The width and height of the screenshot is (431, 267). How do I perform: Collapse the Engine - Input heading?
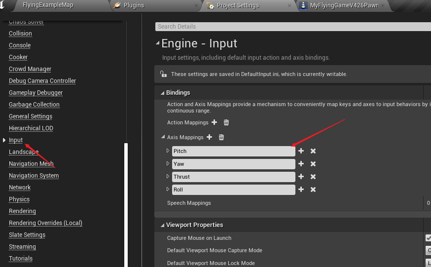click(x=157, y=42)
